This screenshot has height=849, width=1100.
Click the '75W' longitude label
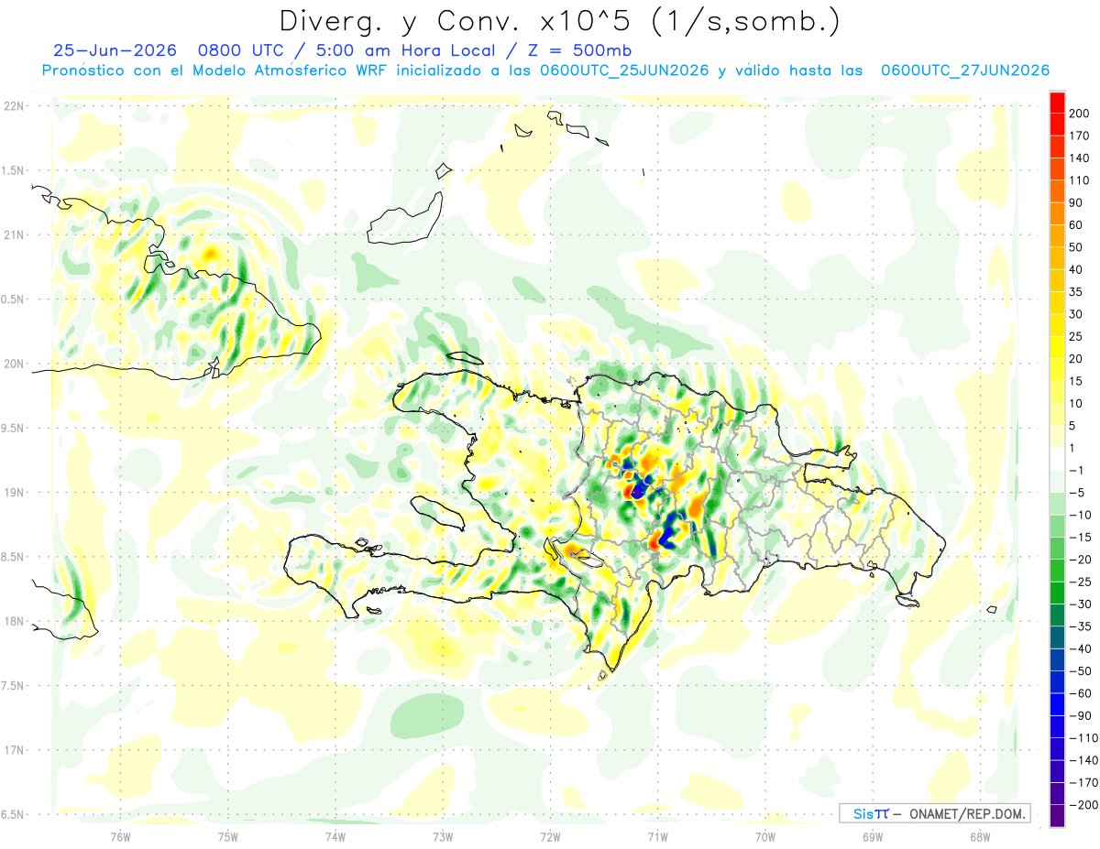coord(228,837)
